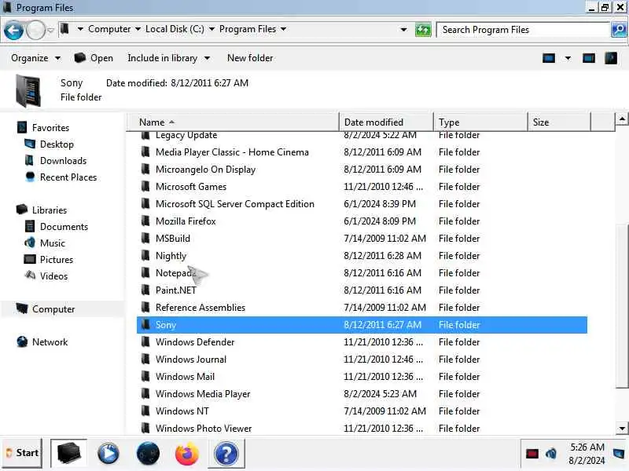
Task: Click the Forward navigation button
Action: 35,31
